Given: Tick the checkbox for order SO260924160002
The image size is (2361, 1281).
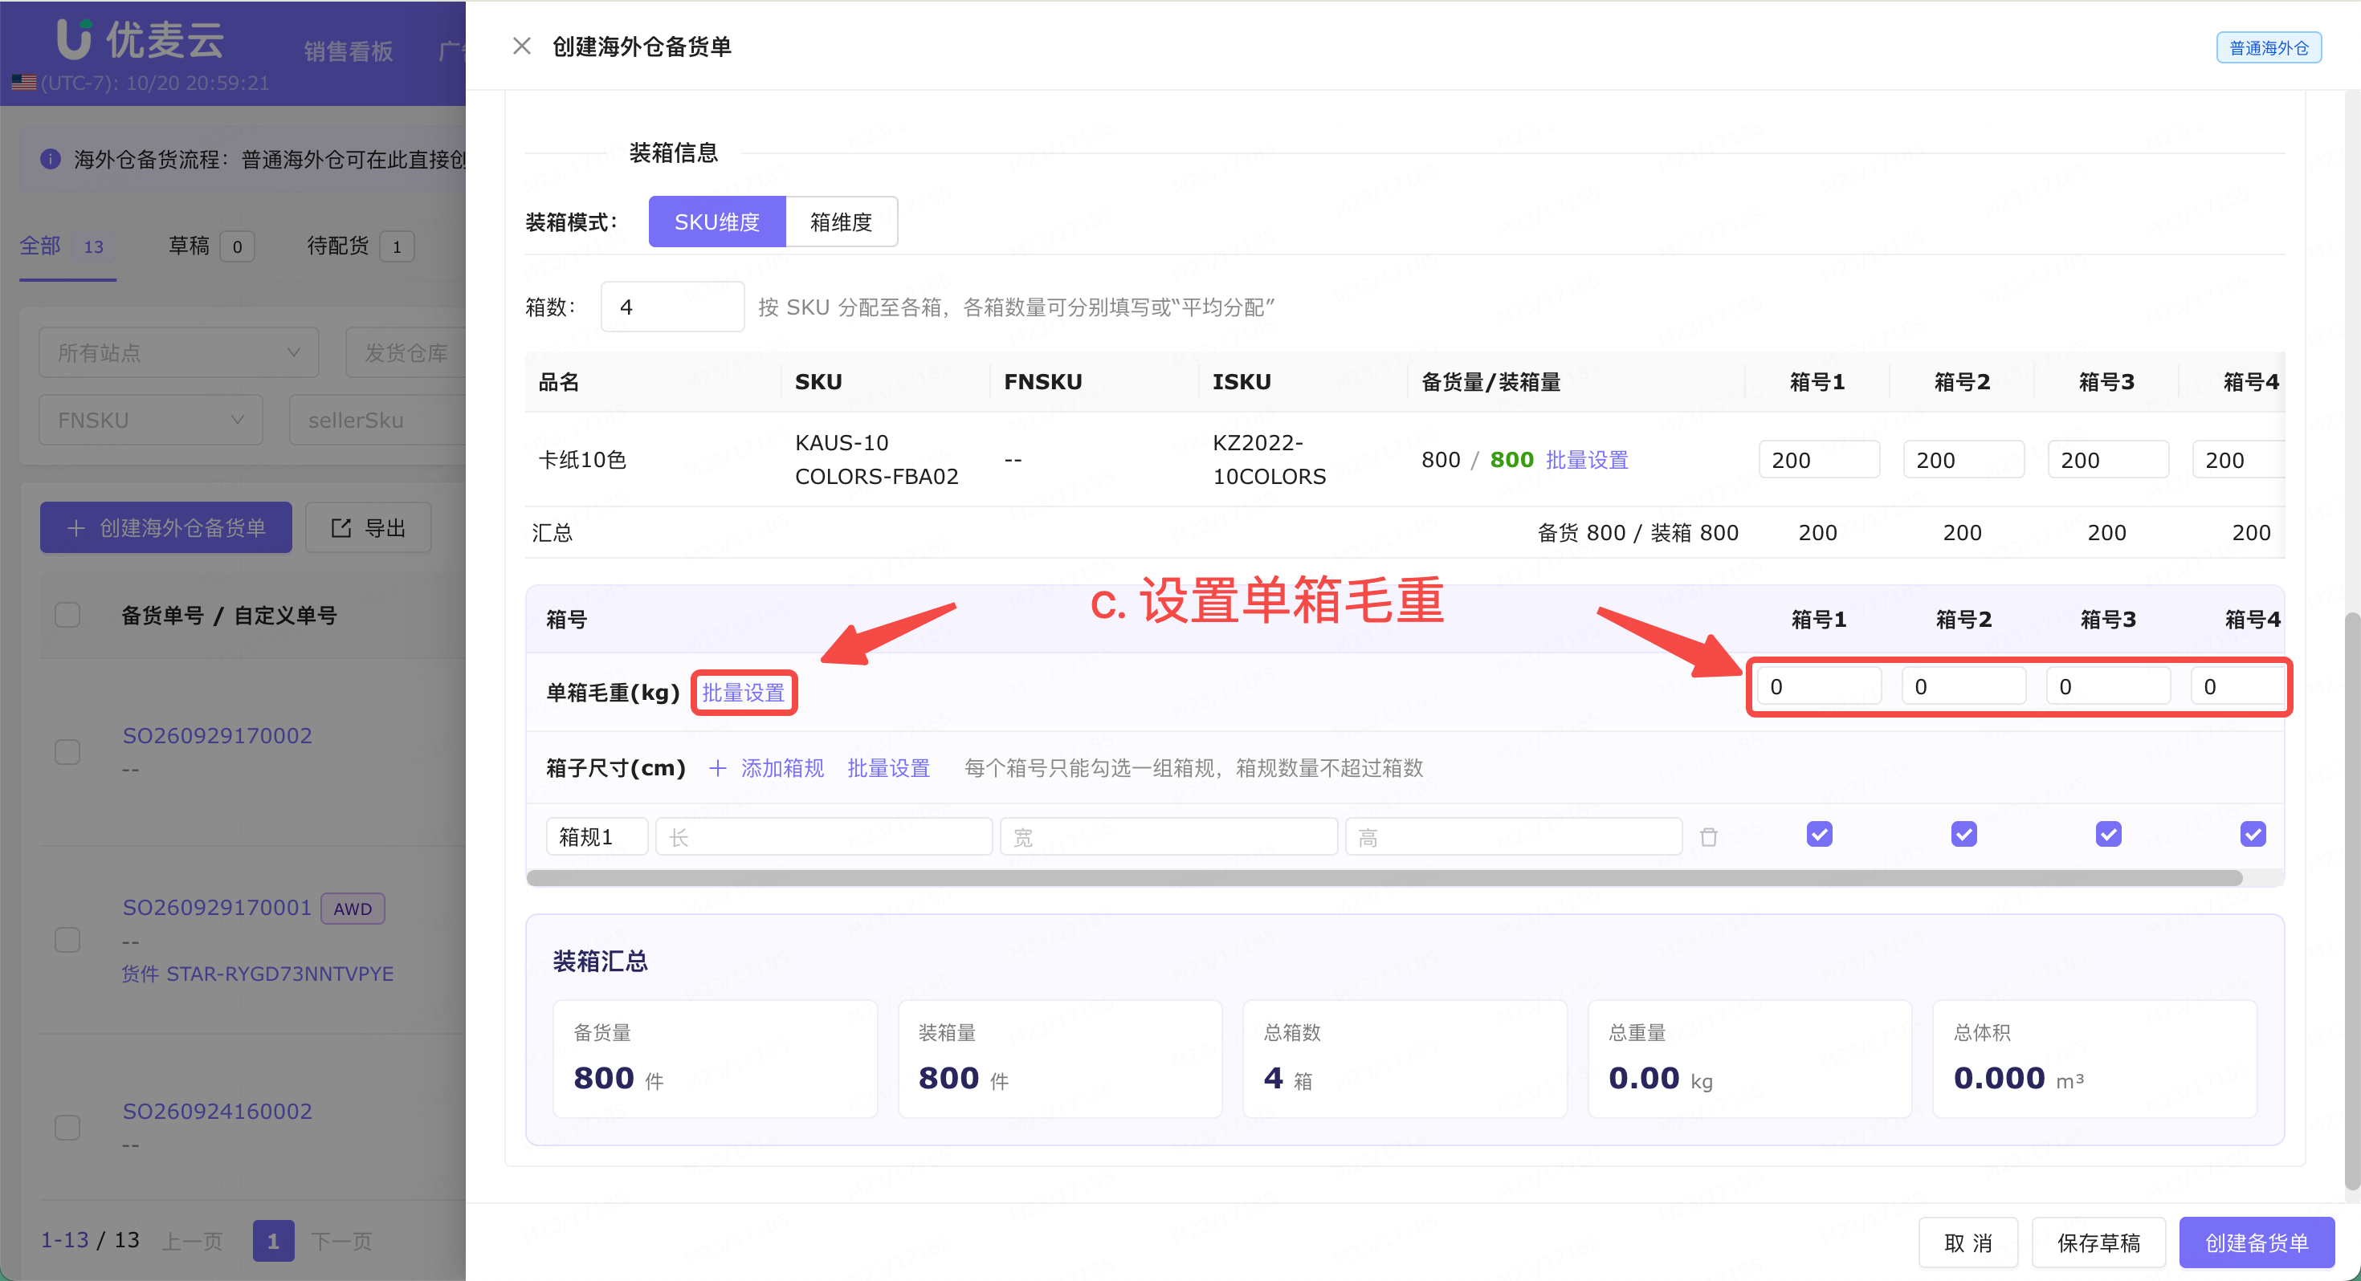Looking at the screenshot, I should [x=67, y=1127].
